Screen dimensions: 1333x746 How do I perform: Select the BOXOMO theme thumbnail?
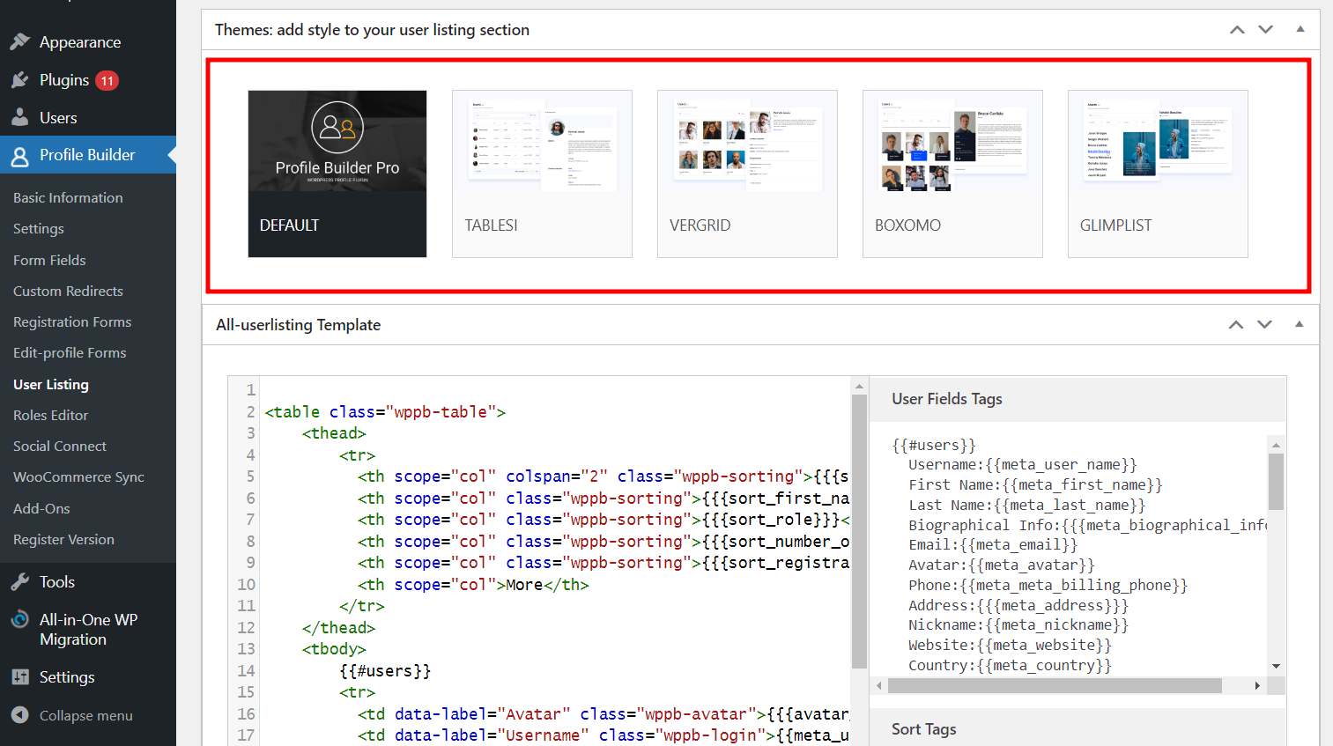[952, 174]
